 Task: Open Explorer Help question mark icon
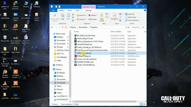pos(145,10)
